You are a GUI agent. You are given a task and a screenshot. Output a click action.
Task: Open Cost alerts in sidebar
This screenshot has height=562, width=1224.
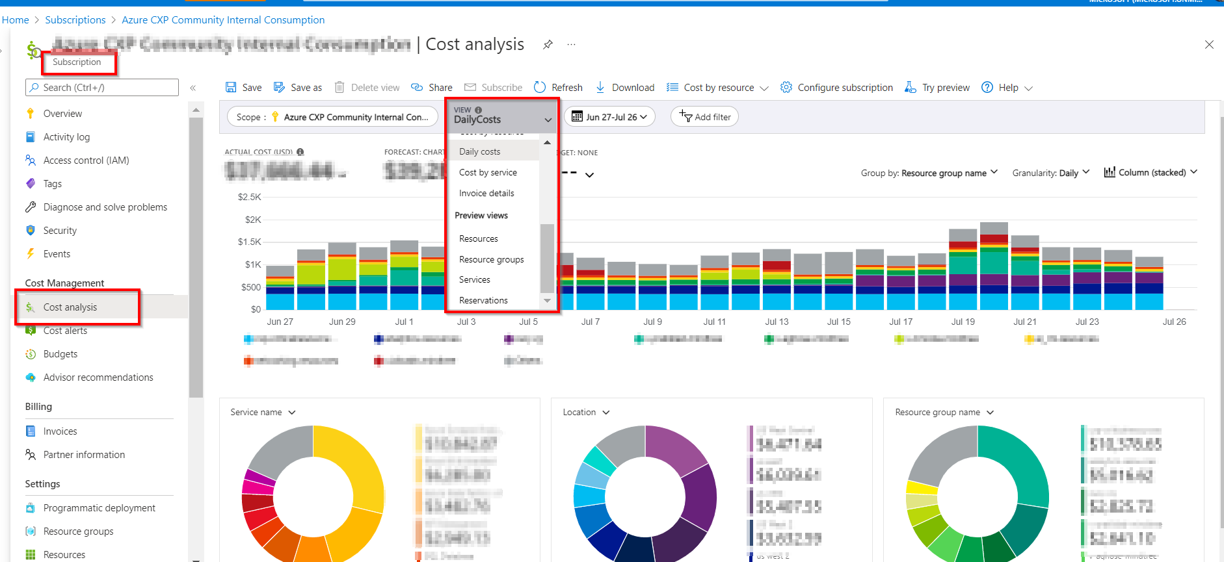point(65,331)
